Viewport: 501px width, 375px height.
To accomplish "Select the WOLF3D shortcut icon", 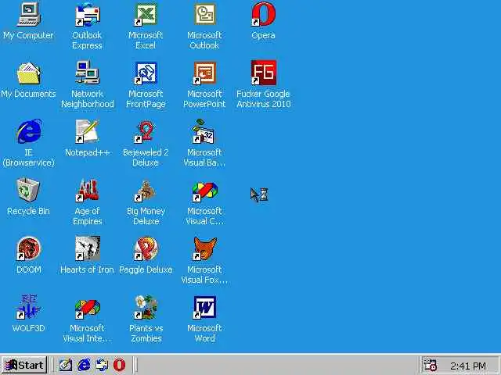I will [29, 307].
